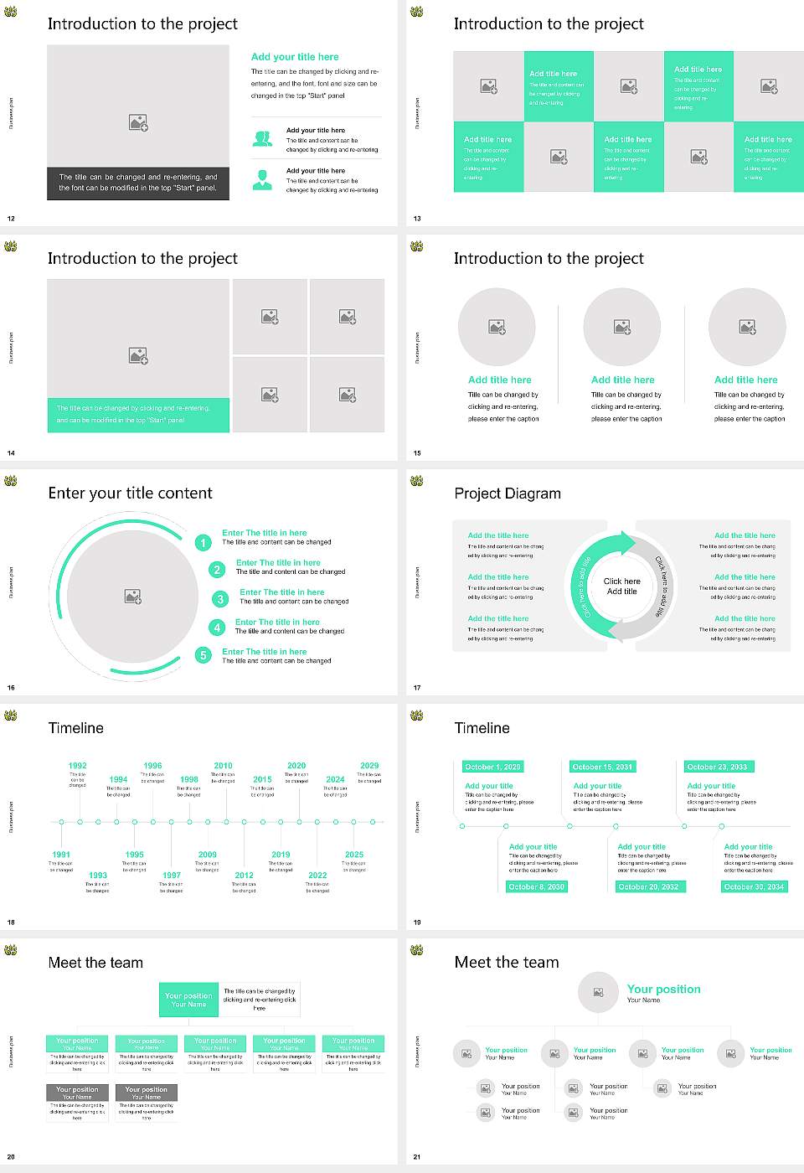Click the 'Add title here' heading under the middle circle on slide 15
804x1173 pixels.
(x=621, y=380)
